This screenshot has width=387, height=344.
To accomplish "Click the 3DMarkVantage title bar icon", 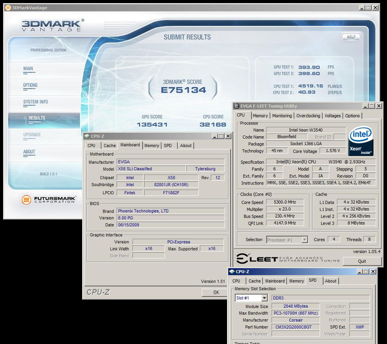I will pyautogui.click(x=8, y=8).
